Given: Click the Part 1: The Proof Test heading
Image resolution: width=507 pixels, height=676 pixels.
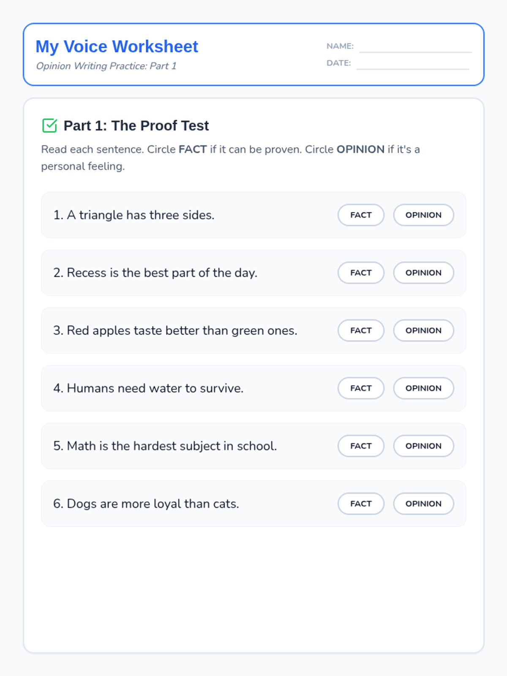Looking at the screenshot, I should [x=136, y=125].
